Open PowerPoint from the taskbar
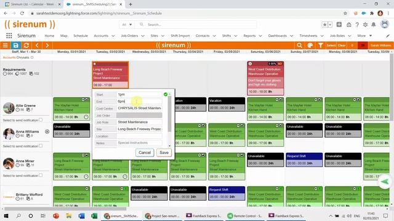This screenshot has width=394, height=221. point(56,215)
